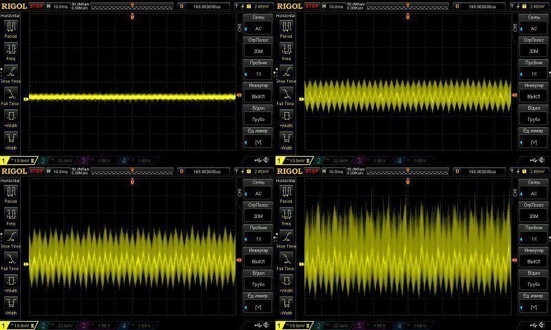Select the +Width measurement icon in the bottom-left capture

[11, 281]
